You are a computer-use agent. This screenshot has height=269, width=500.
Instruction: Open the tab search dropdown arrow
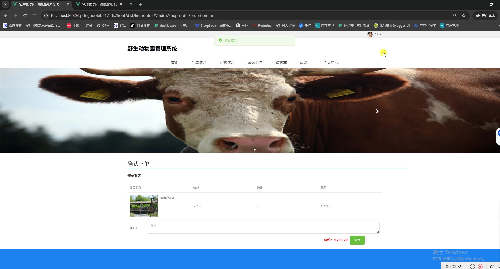(x=5, y=4)
